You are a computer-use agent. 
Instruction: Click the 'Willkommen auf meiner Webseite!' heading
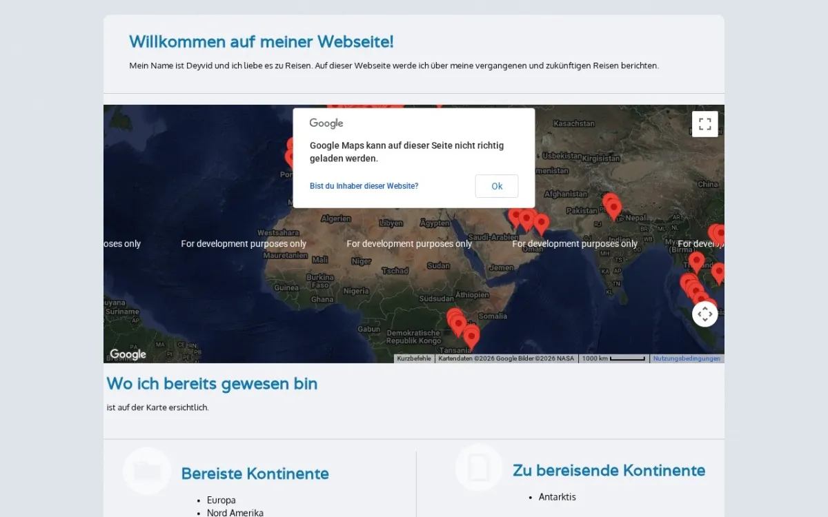pos(262,42)
